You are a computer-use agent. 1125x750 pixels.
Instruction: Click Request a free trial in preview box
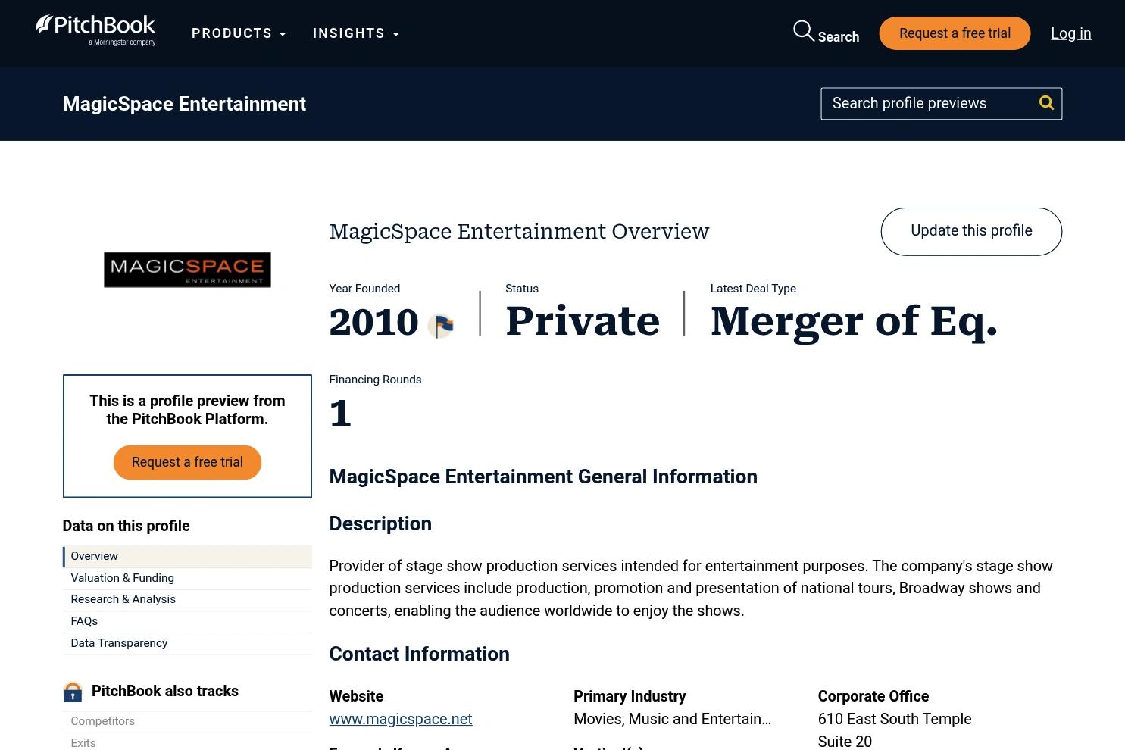coord(187,462)
